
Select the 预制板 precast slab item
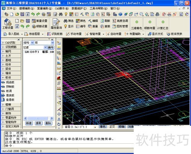(8, 87)
